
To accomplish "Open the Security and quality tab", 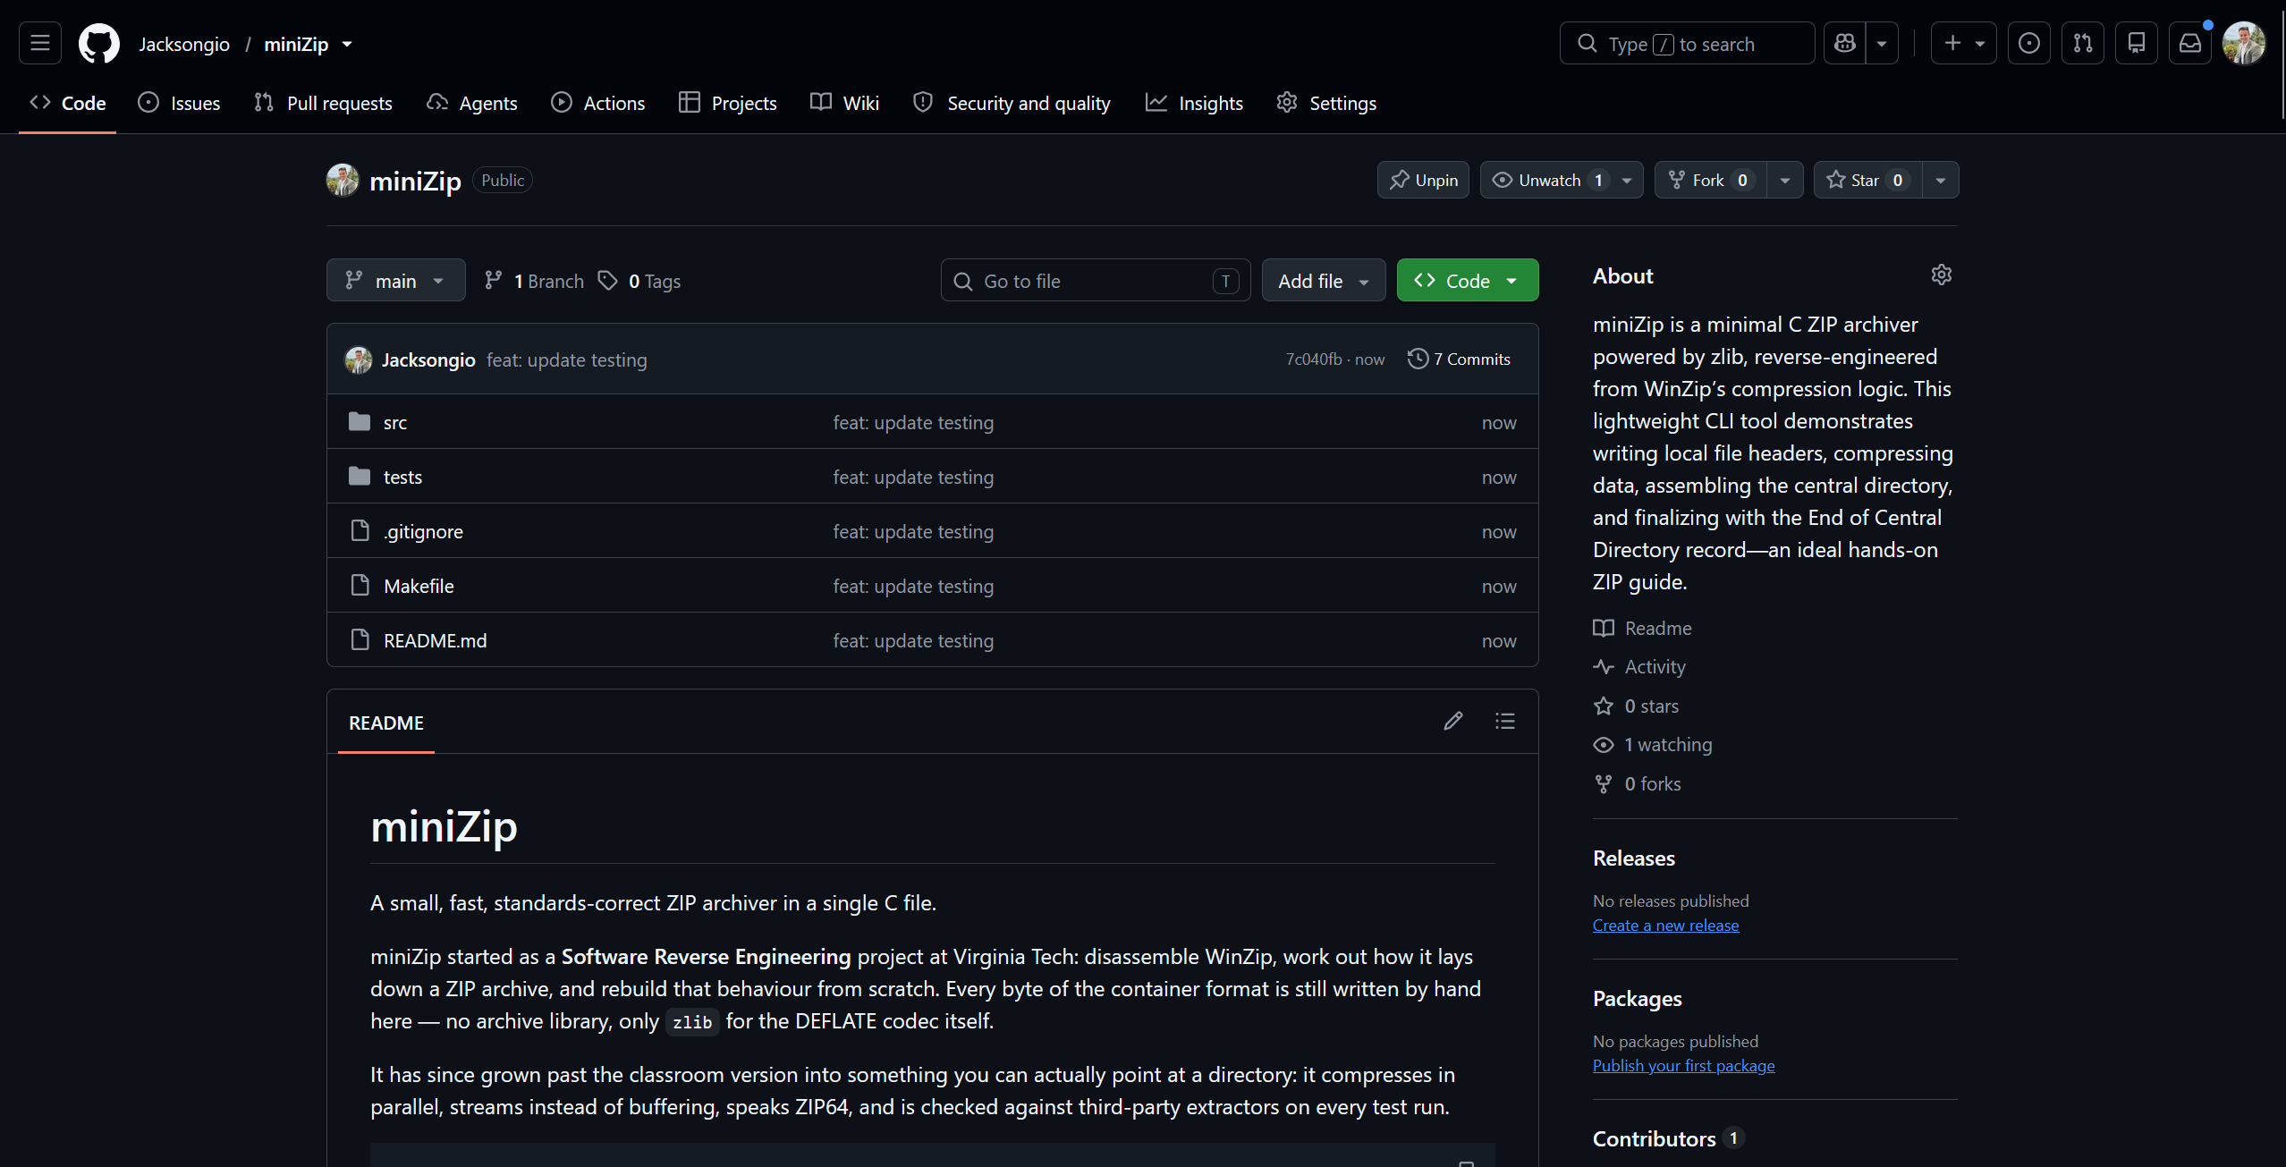I will pos(1012,103).
